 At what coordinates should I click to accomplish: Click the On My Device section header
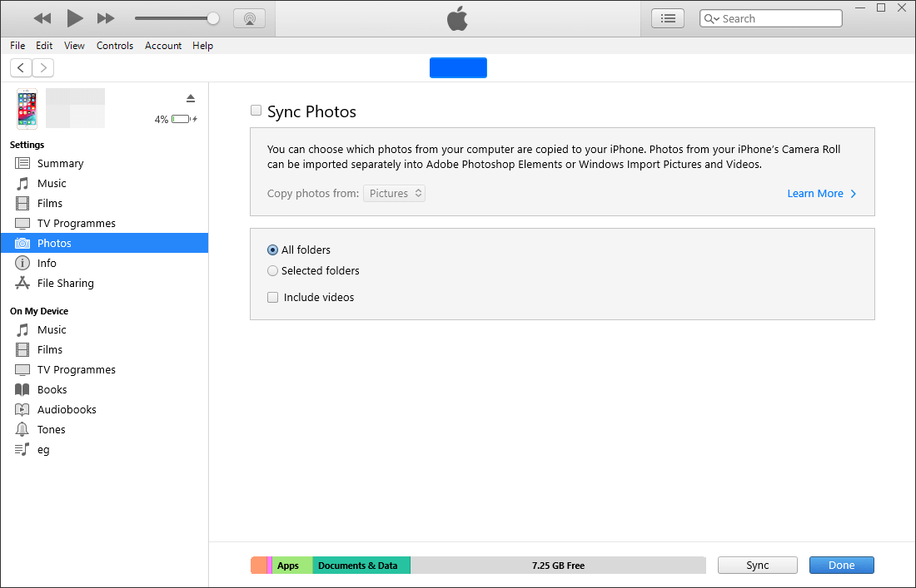(39, 311)
